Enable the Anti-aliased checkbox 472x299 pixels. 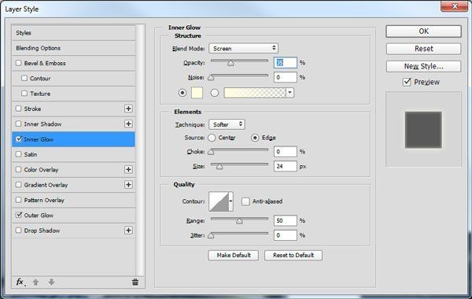(245, 201)
